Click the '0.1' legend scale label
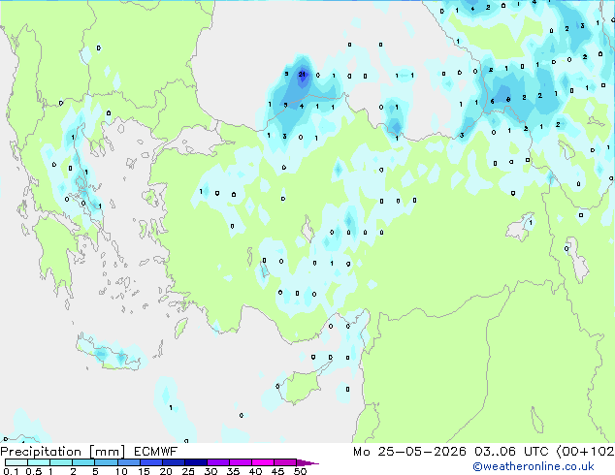The width and height of the screenshot is (615, 475). coord(11,471)
